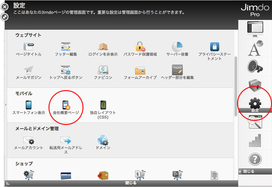The image size is (272, 187).
Task: Click ログインを非表示 box icon
Action: [103, 47]
